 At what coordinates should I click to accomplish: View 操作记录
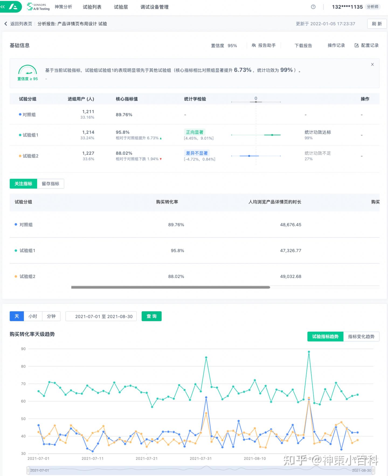336,45
